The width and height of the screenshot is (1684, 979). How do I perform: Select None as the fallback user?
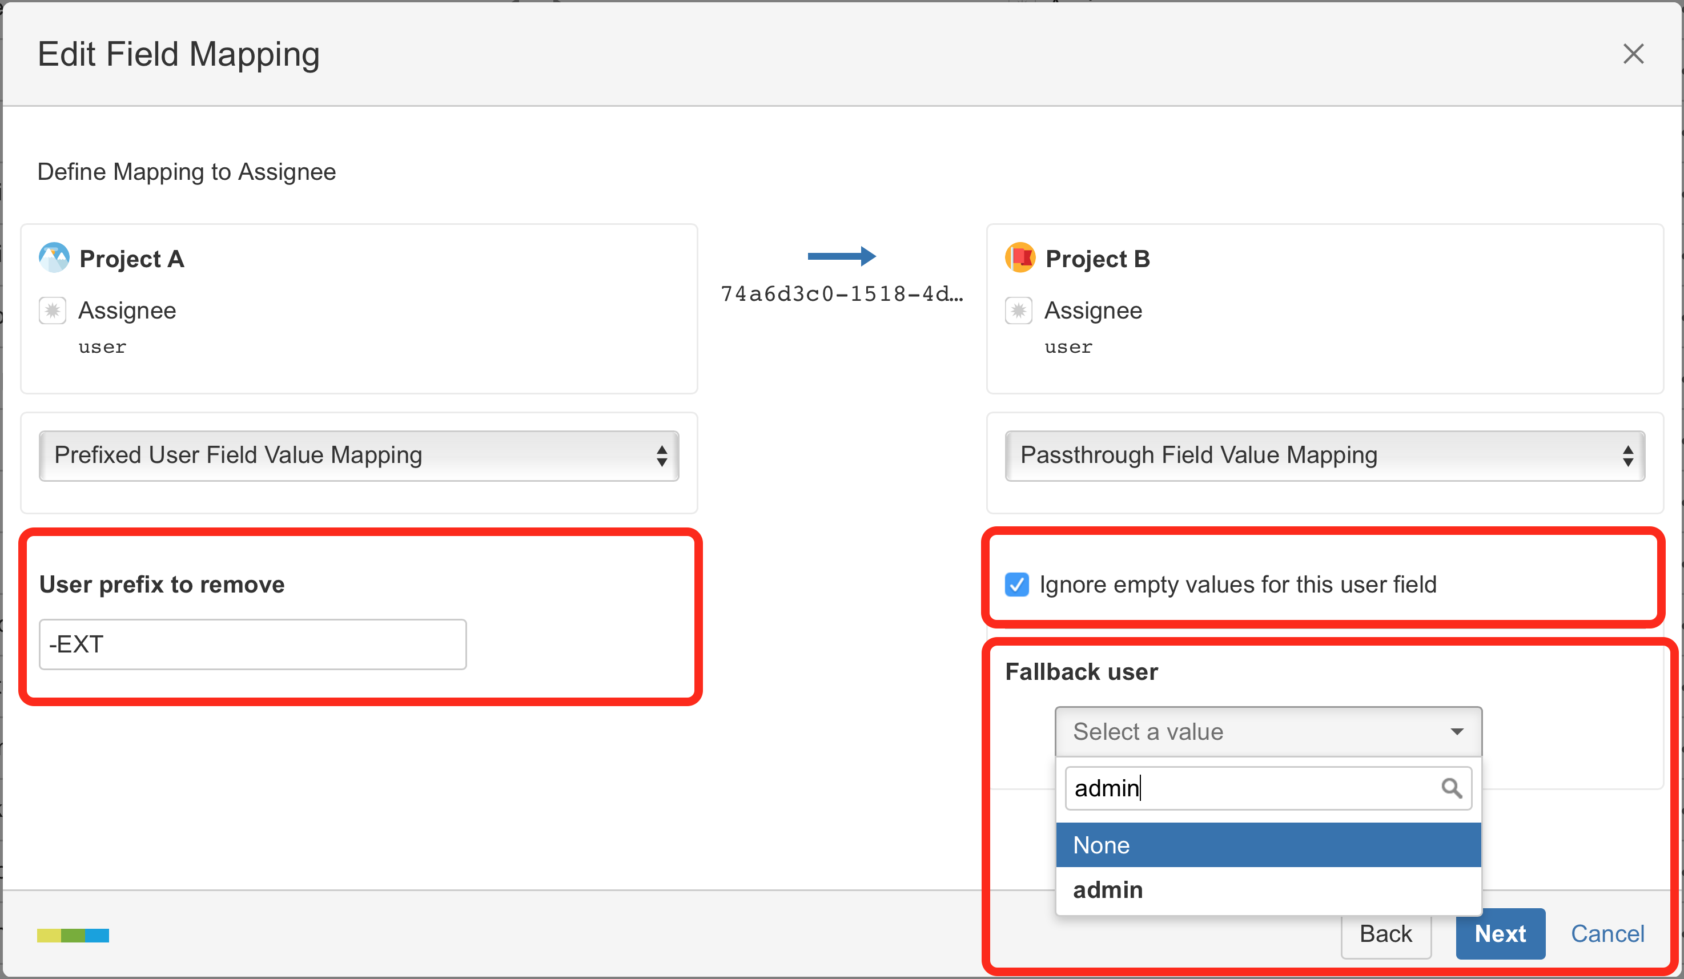(x=1103, y=844)
